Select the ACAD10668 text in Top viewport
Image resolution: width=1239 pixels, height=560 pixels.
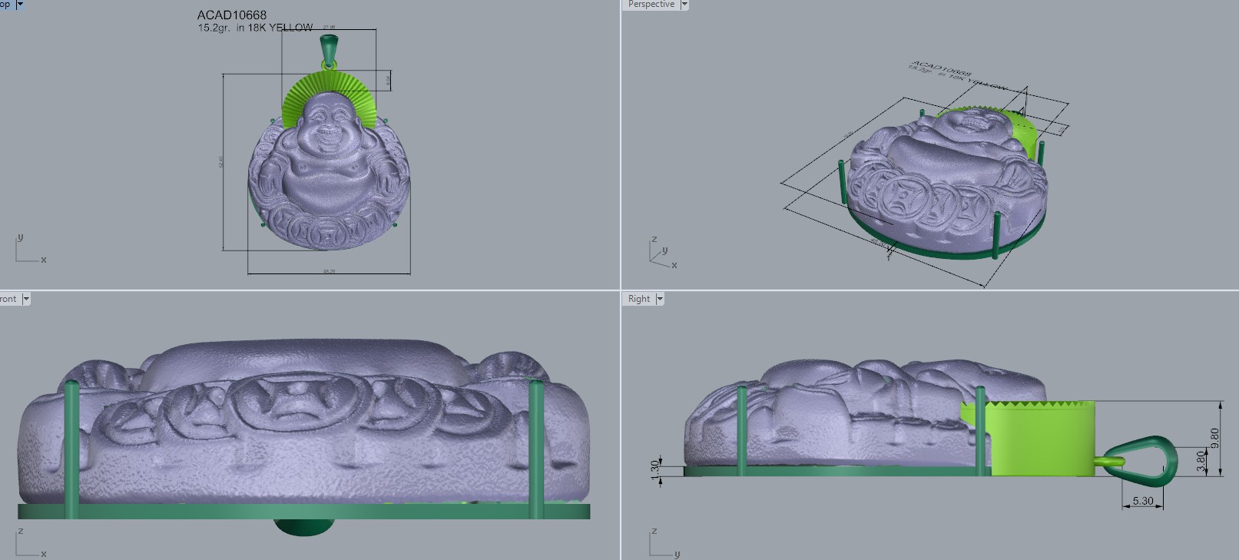232,15
